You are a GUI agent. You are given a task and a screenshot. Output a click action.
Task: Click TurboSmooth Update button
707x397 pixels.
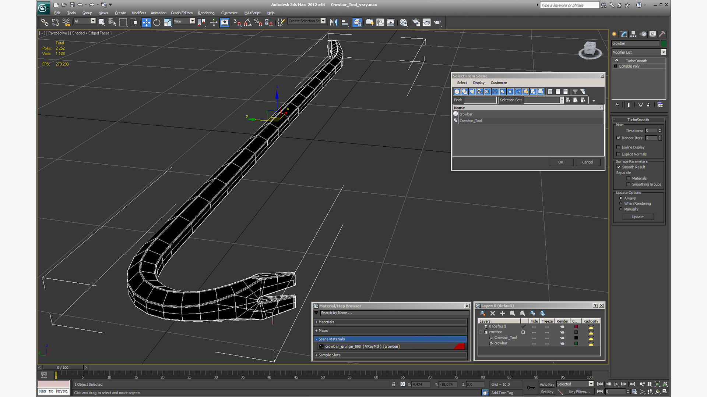pyautogui.click(x=638, y=217)
